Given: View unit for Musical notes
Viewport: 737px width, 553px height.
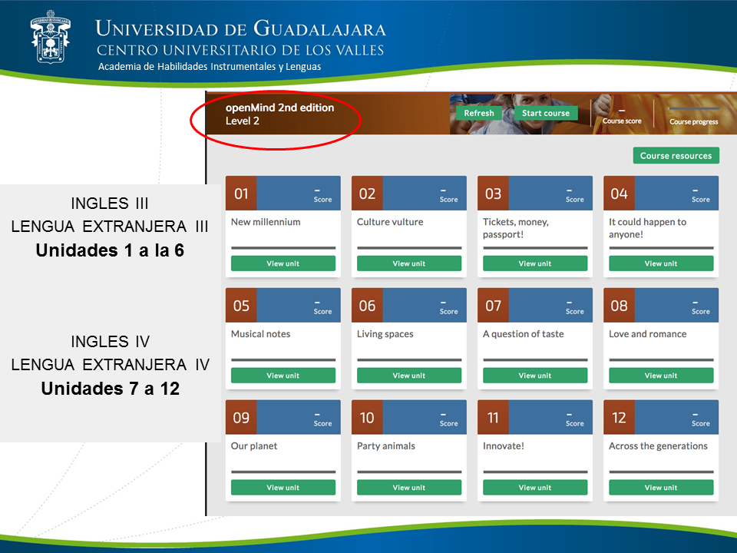Looking at the screenshot, I should pyautogui.click(x=283, y=376).
